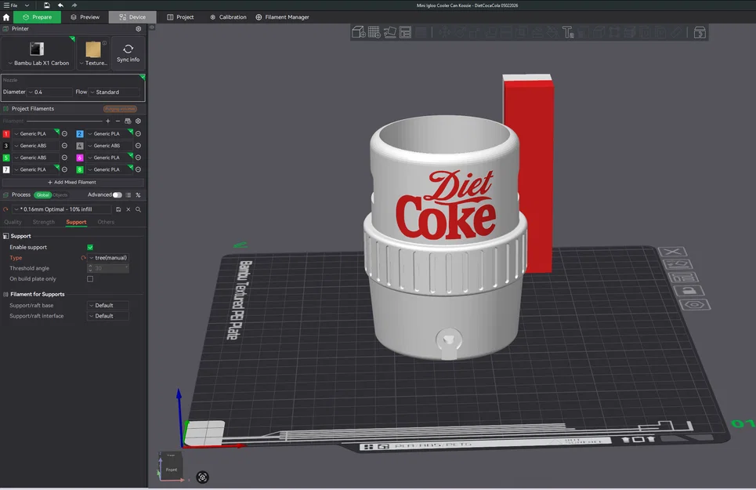Open Support/raft base Default dropdown
This screenshot has height=490, width=756.
pyautogui.click(x=108, y=305)
